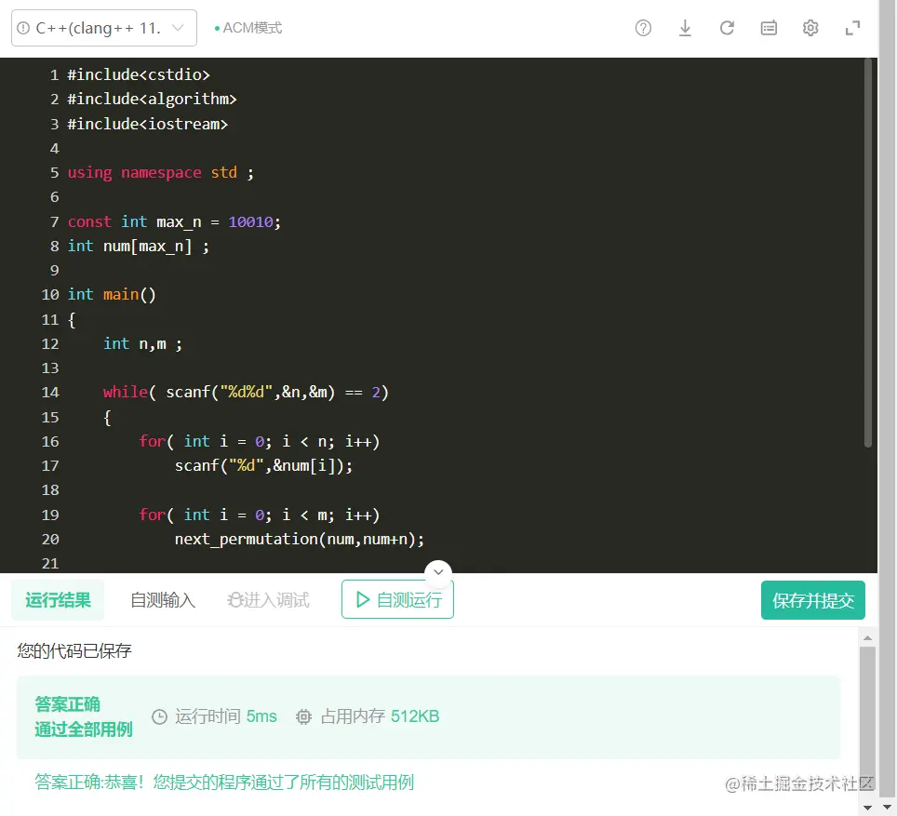Click the using namespace std line
The width and height of the screenshot is (897, 816).
[x=161, y=172]
